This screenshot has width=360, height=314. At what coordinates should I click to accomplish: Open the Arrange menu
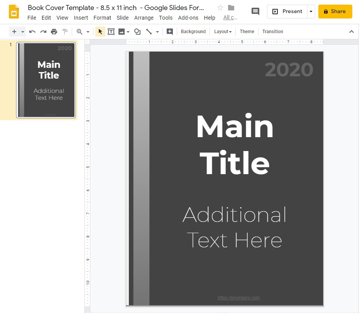tap(144, 18)
